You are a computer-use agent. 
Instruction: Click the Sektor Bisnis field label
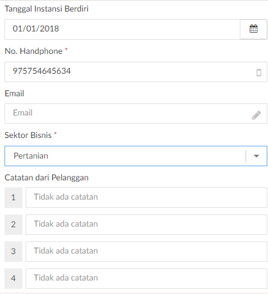[x=28, y=135]
